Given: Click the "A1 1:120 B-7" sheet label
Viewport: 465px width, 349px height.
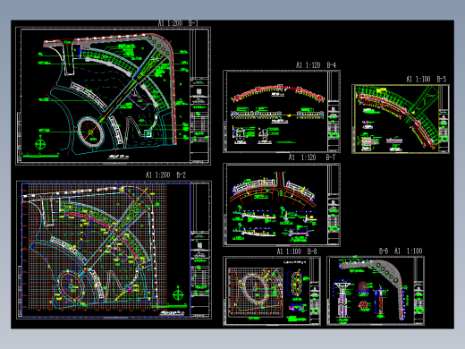Looking at the screenshot, I should coord(312,157).
